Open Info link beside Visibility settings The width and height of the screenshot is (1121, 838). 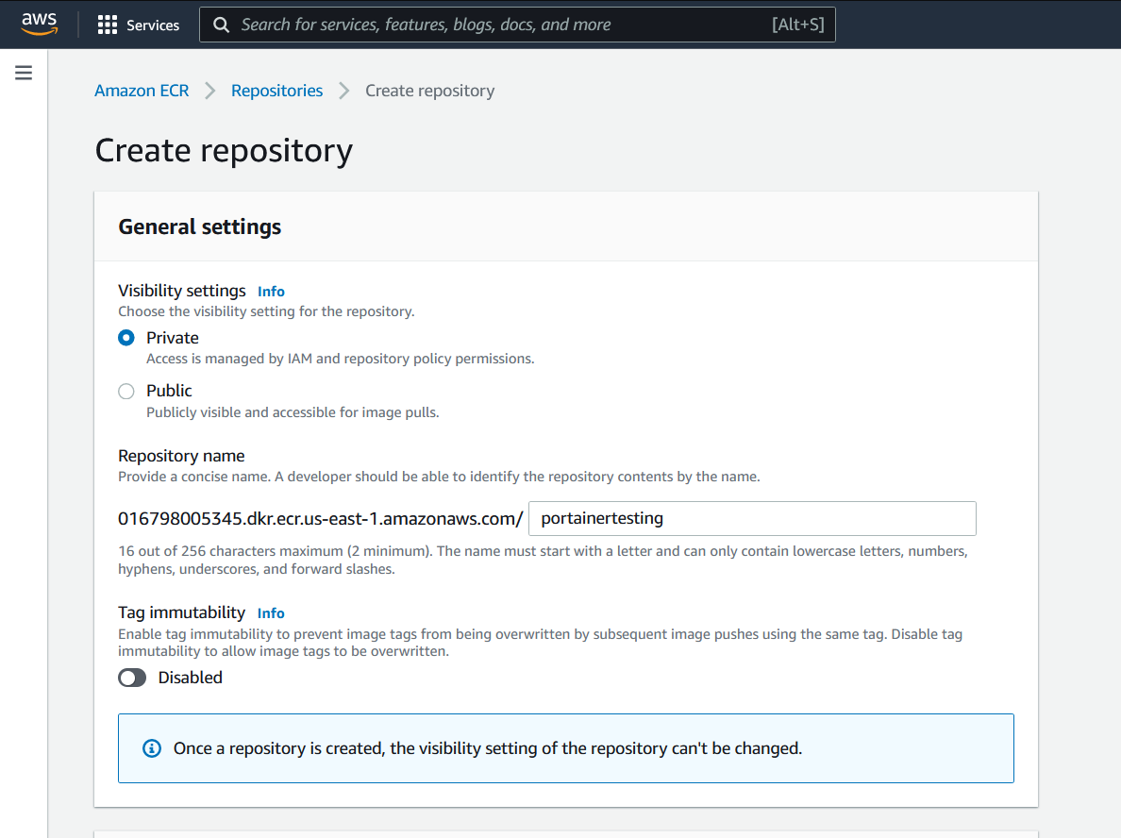[x=271, y=291]
